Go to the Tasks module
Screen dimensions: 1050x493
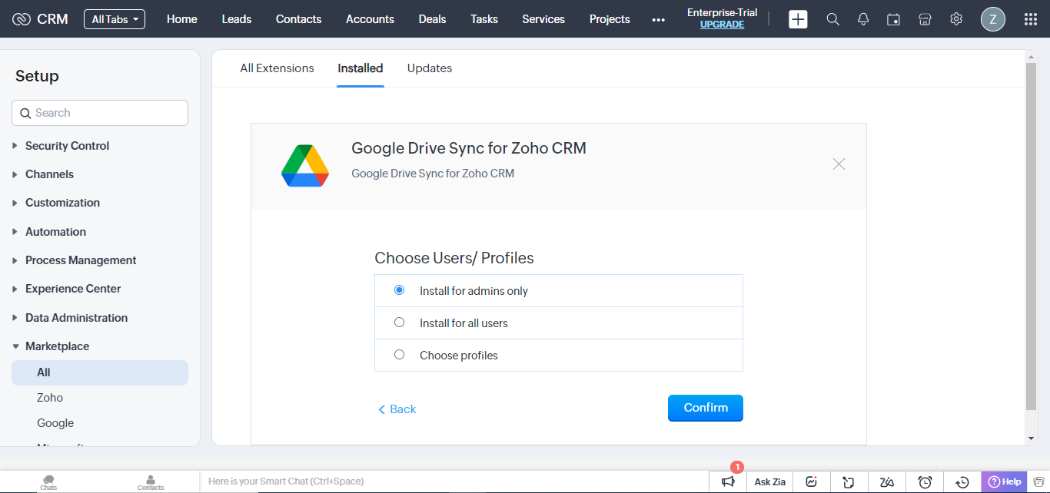[484, 19]
